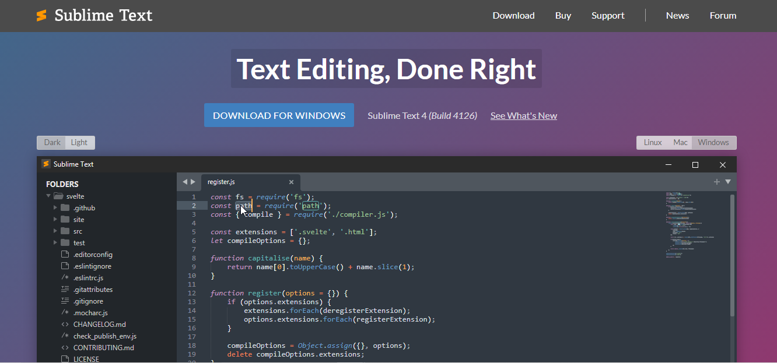Switch screenshot theme to Dark

[52, 143]
